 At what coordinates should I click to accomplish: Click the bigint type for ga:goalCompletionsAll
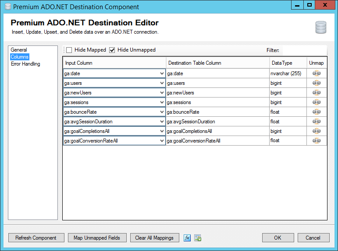click(x=288, y=131)
